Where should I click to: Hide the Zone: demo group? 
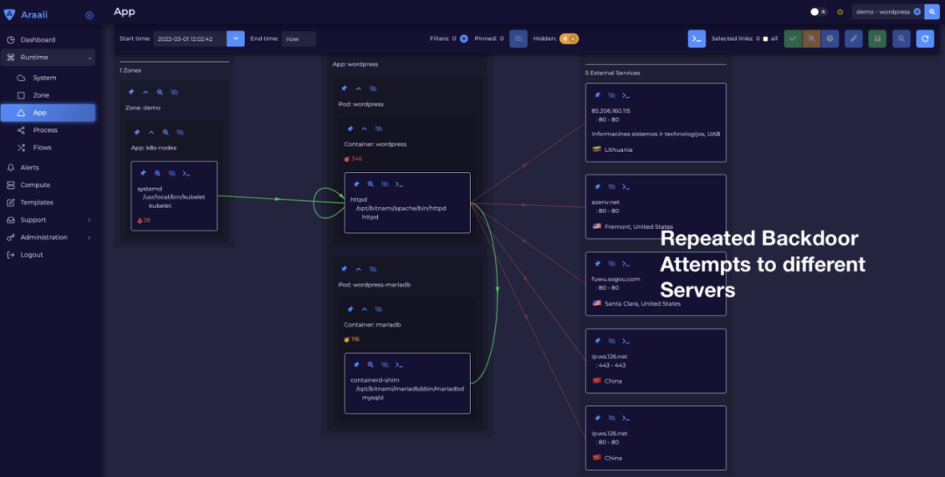click(x=174, y=93)
